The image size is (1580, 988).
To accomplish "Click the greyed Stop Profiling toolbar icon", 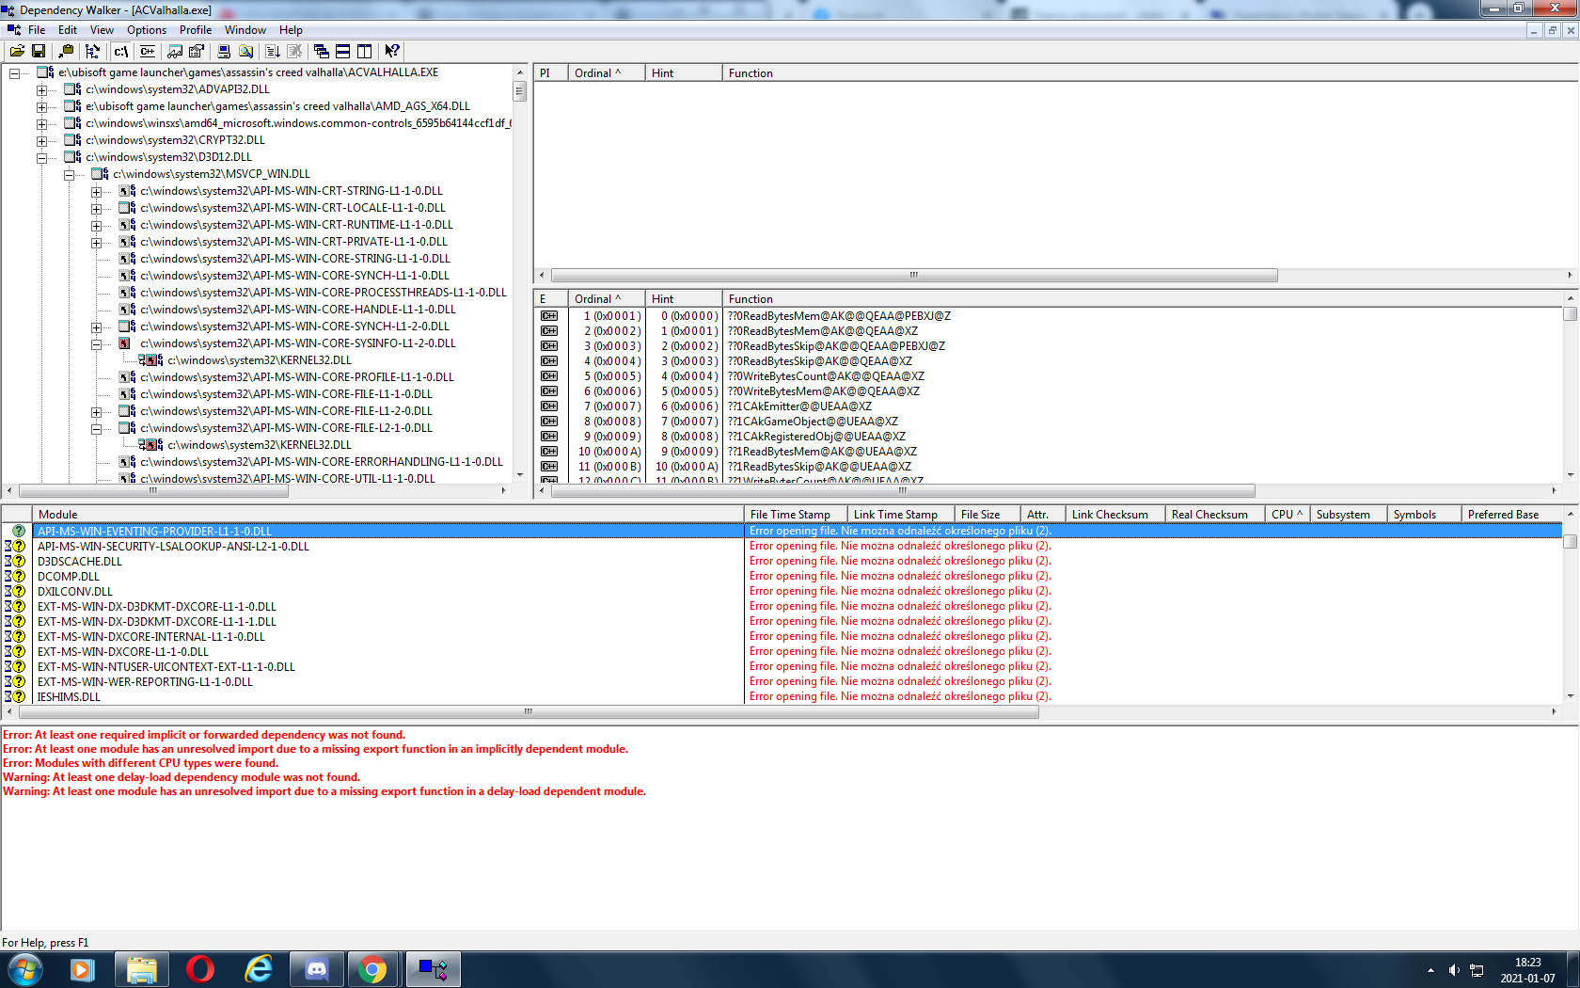I will coord(294,51).
